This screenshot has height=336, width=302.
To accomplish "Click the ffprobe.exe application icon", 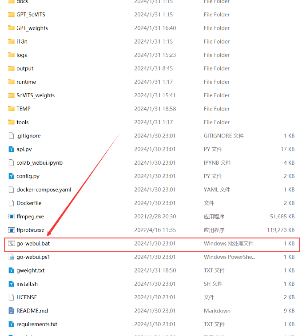I will pos(12,230).
